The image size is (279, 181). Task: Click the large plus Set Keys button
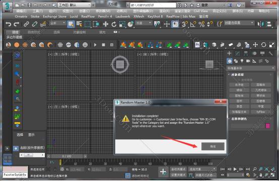pyautogui.click(x=163, y=172)
